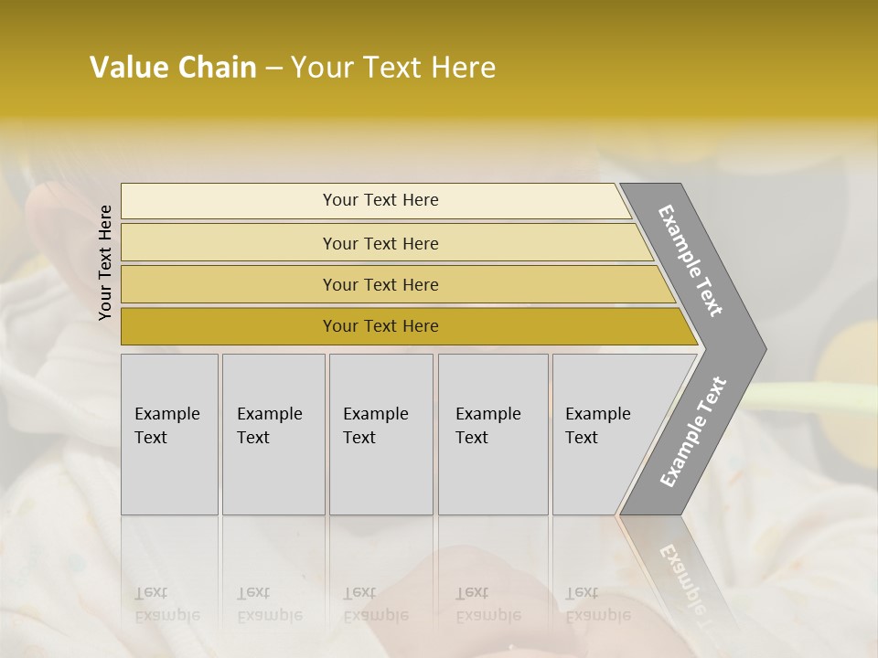Select the second gray "Example Text" box
Image resolution: width=878 pixels, height=658 pixels.
click(x=273, y=434)
